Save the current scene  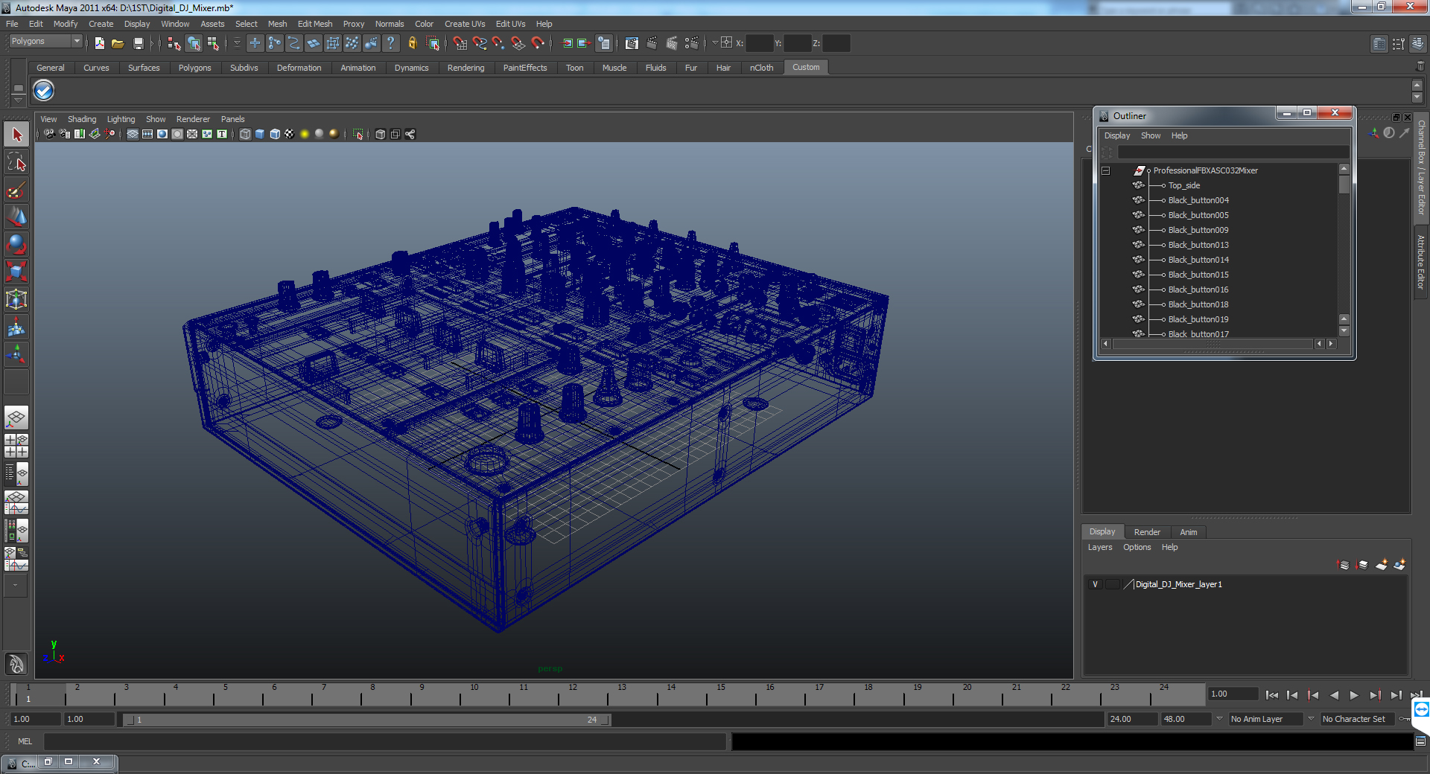138,43
